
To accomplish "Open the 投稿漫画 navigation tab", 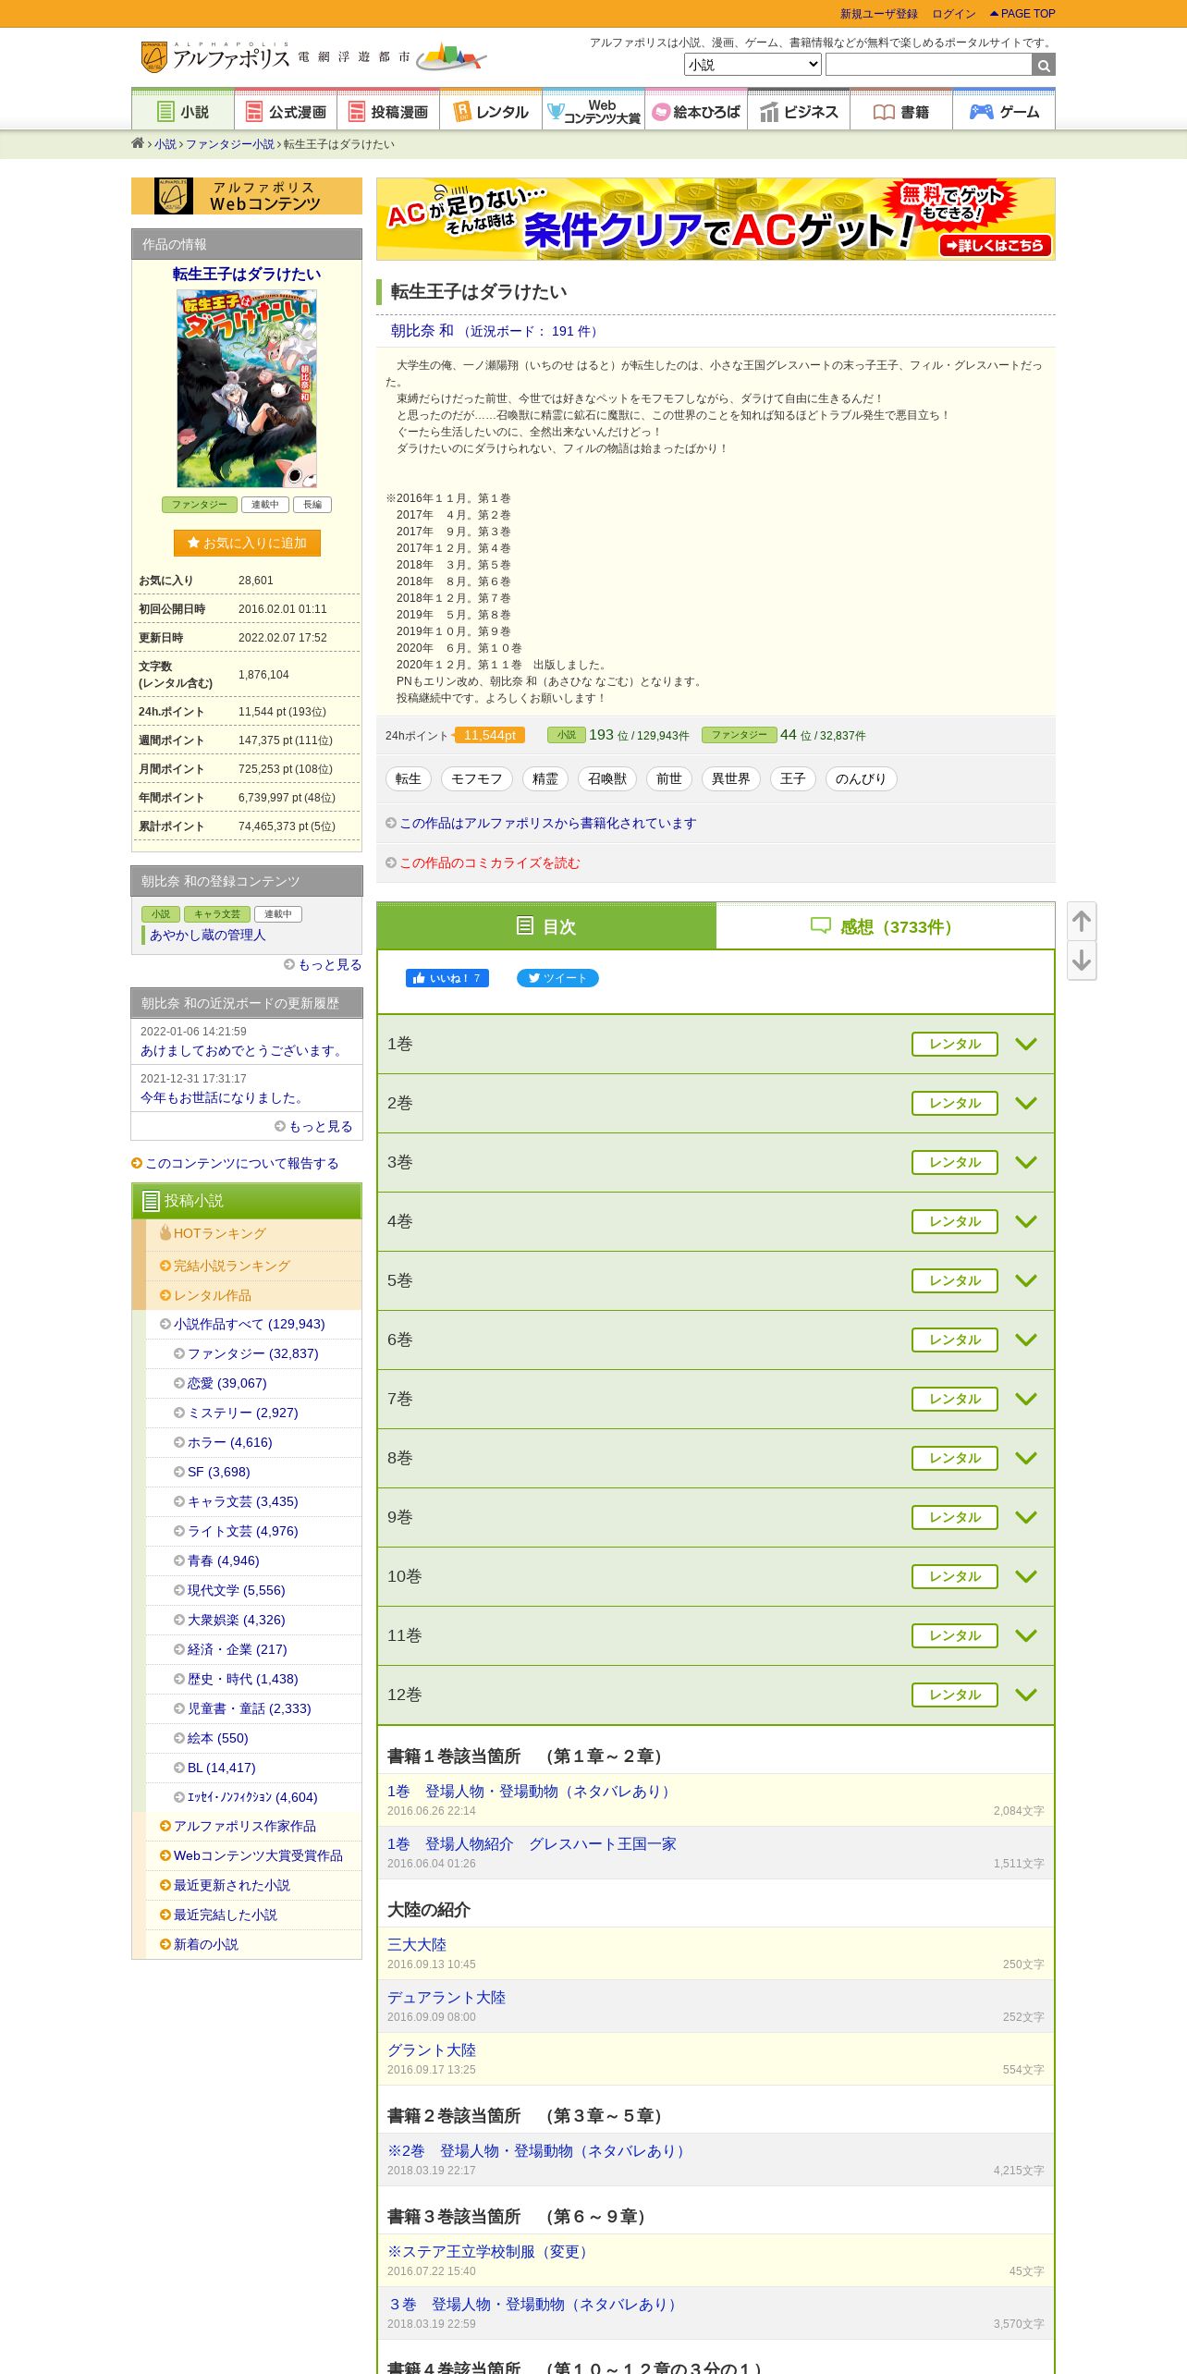I will pos(388,111).
